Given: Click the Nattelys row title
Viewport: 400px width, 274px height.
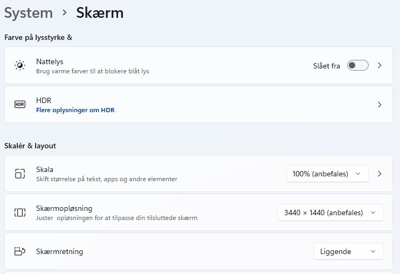Looking at the screenshot, I should pos(50,61).
